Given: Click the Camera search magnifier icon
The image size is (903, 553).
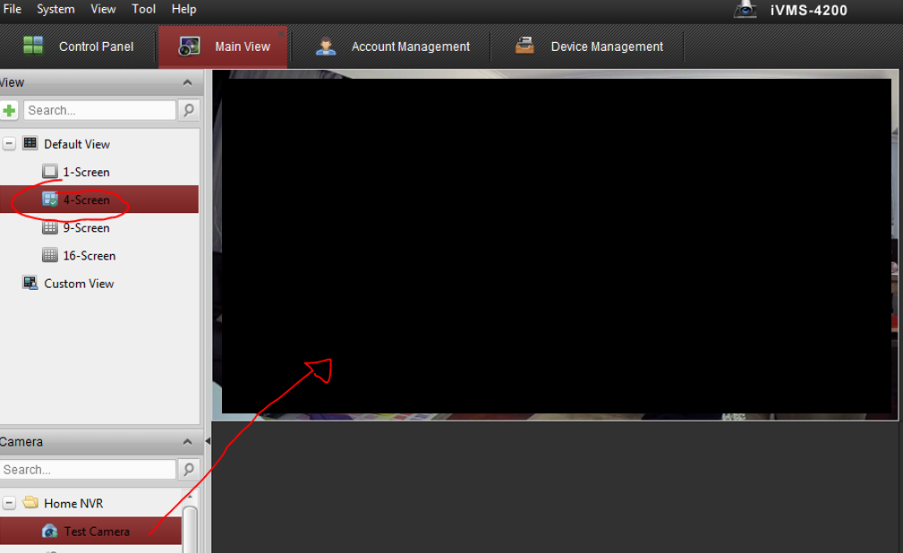Looking at the screenshot, I should pos(189,470).
